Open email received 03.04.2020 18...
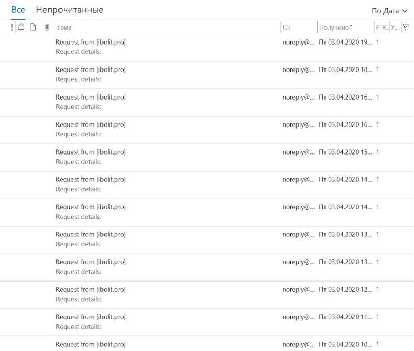Image resolution: width=414 pixels, height=351 pixels. (207, 75)
